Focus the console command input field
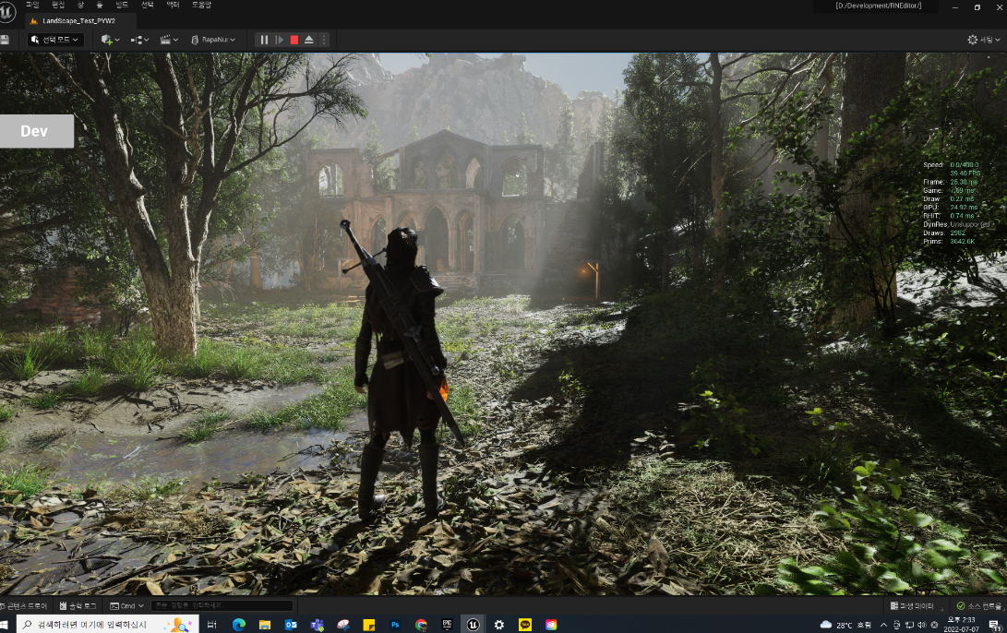 pos(222,605)
